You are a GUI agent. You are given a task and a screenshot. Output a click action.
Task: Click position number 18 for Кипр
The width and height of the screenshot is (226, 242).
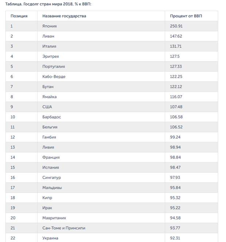13,198
